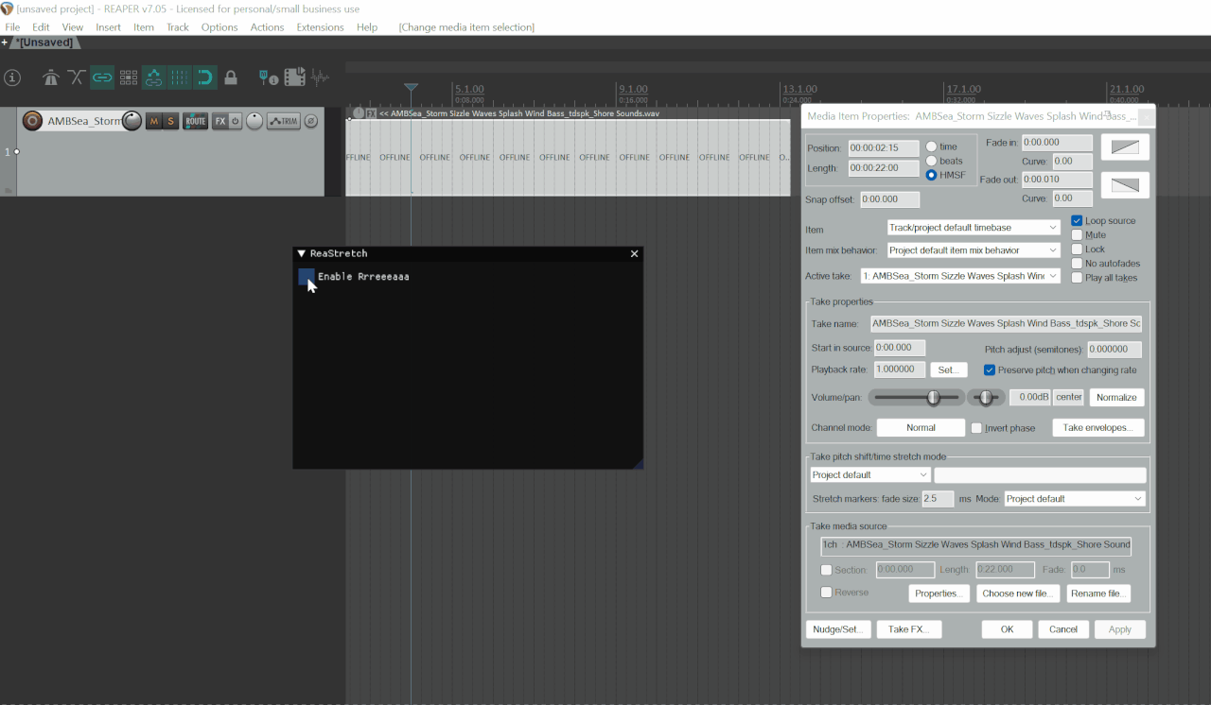Open the stretch markers Mode dropdown
Image resolution: width=1211 pixels, height=705 pixels.
(x=1075, y=498)
